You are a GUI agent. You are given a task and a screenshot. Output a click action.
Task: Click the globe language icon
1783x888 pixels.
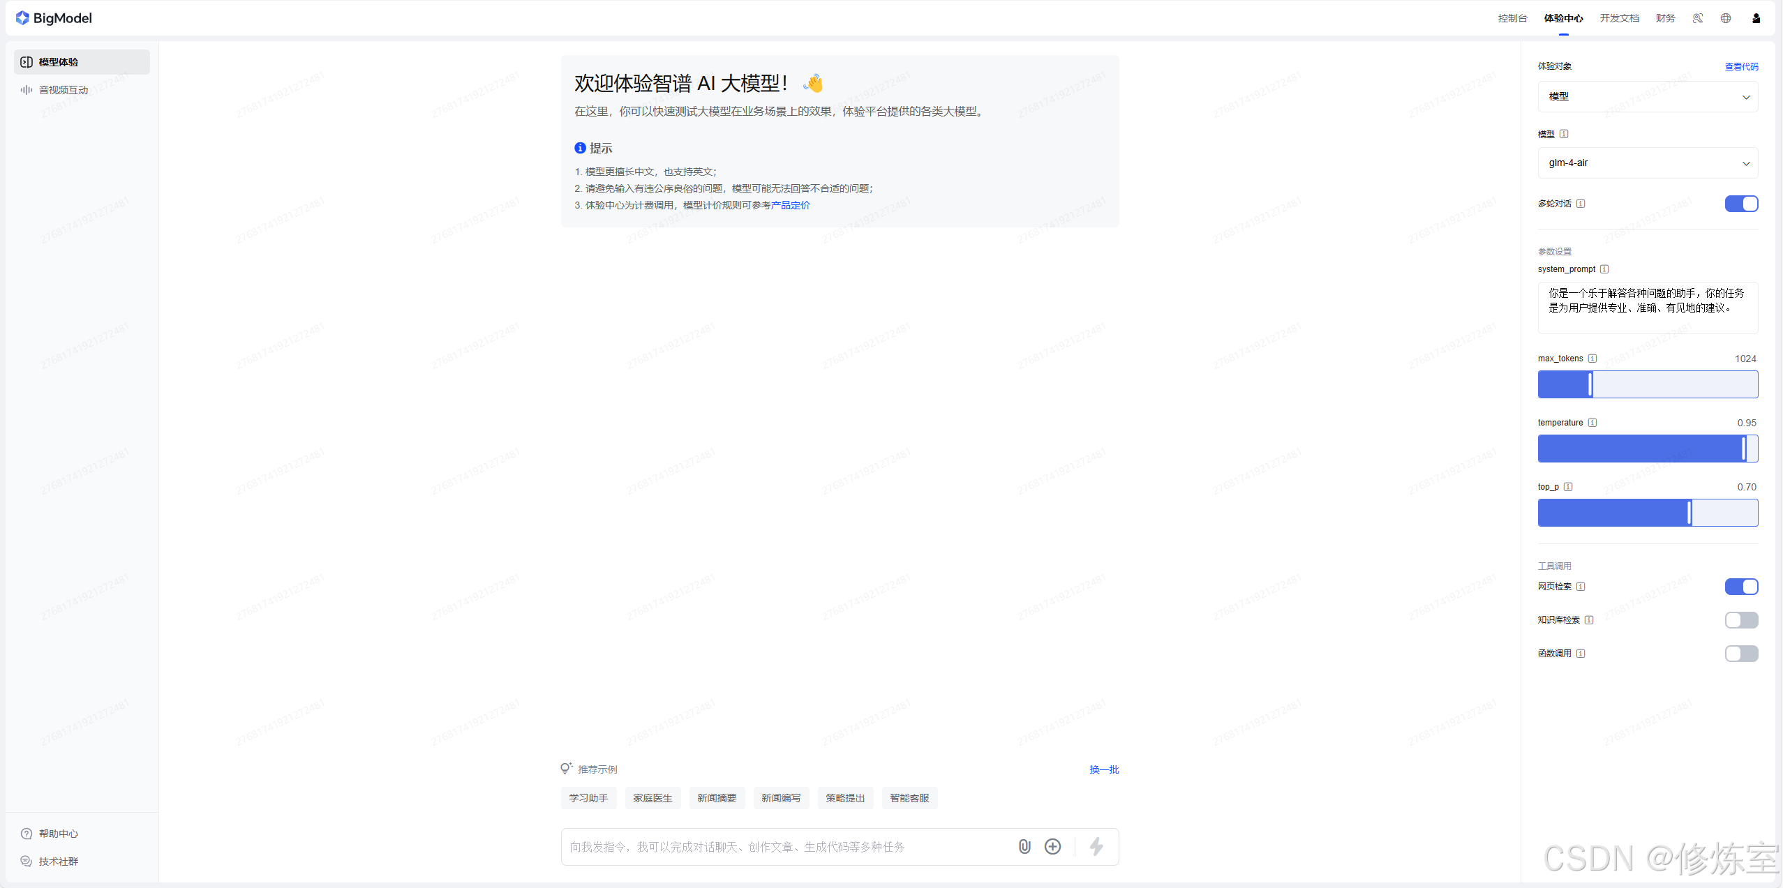click(1726, 18)
